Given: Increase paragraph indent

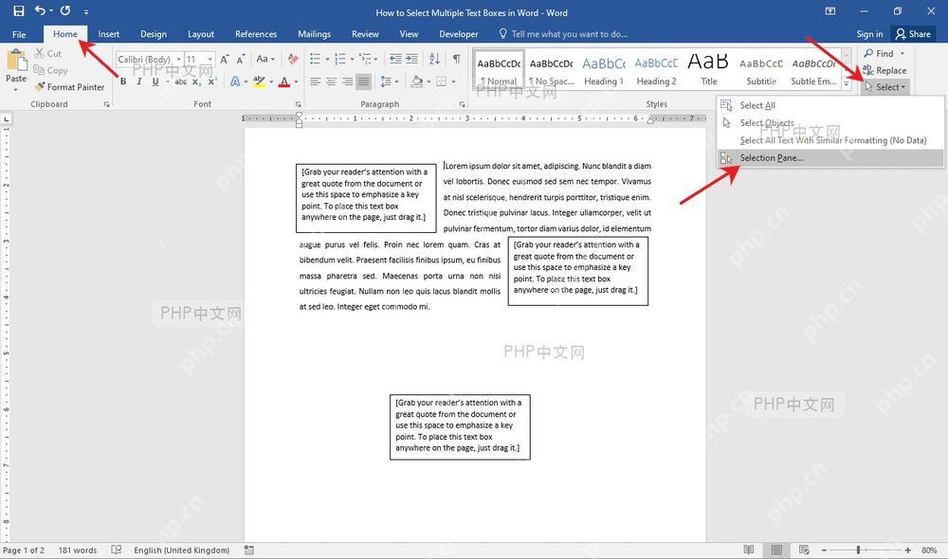Looking at the screenshot, I should click(x=411, y=60).
